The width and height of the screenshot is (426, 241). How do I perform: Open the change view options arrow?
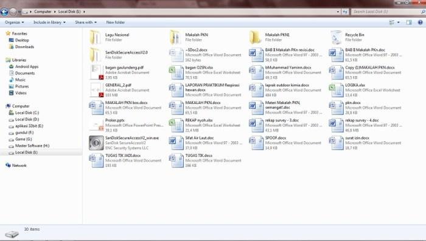[x=398, y=23]
